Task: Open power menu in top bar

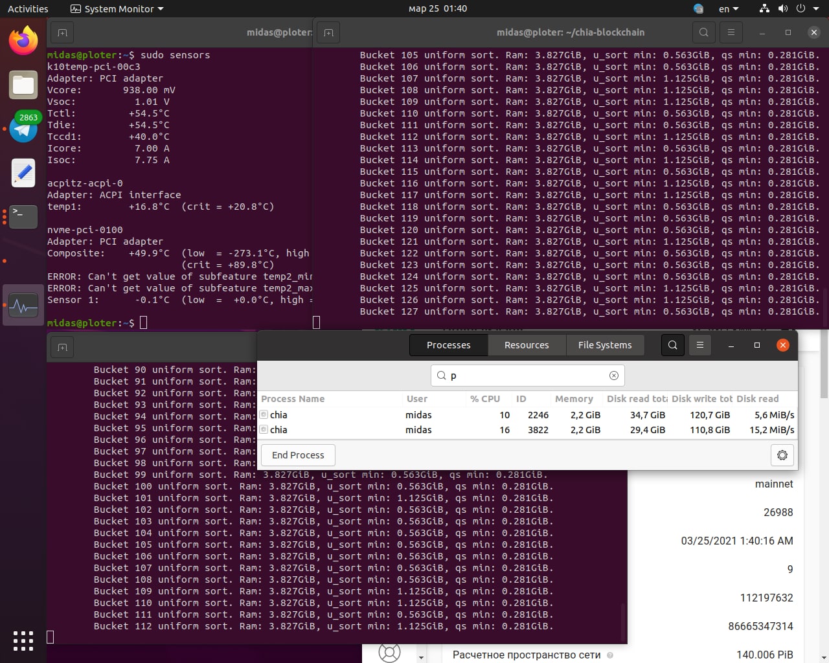Action: point(801,9)
